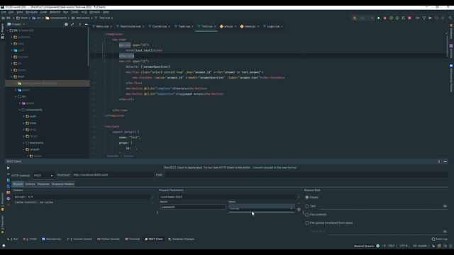Click the CRLF line separator in the status bar
The image size is (454, 255).
tap(392, 246)
